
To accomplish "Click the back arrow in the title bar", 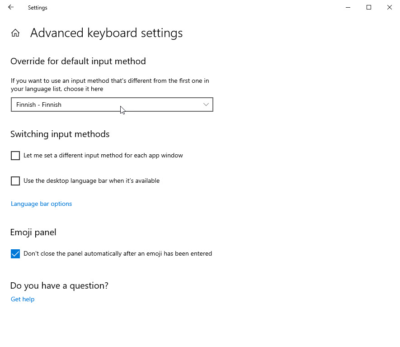I will (11, 7).
